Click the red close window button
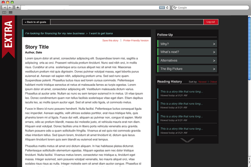251x167 pixels. (3, 2)
